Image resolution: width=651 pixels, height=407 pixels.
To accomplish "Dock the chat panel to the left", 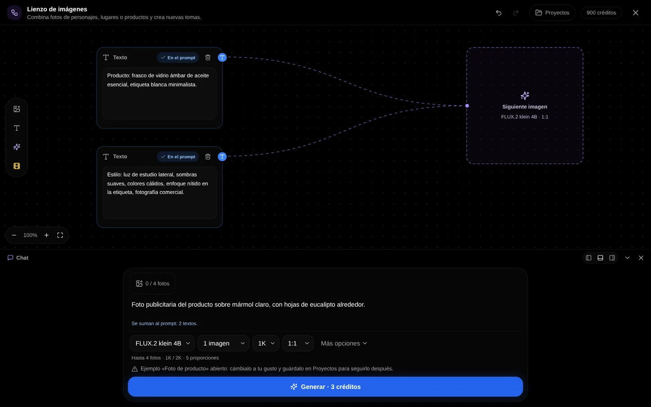I will click(x=589, y=258).
